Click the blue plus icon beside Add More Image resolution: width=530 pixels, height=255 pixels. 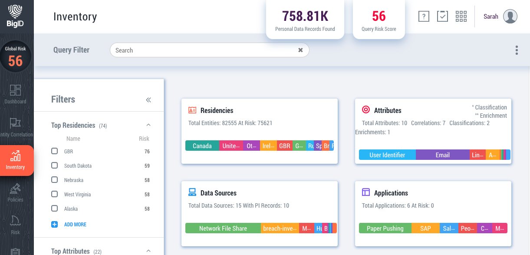click(54, 225)
